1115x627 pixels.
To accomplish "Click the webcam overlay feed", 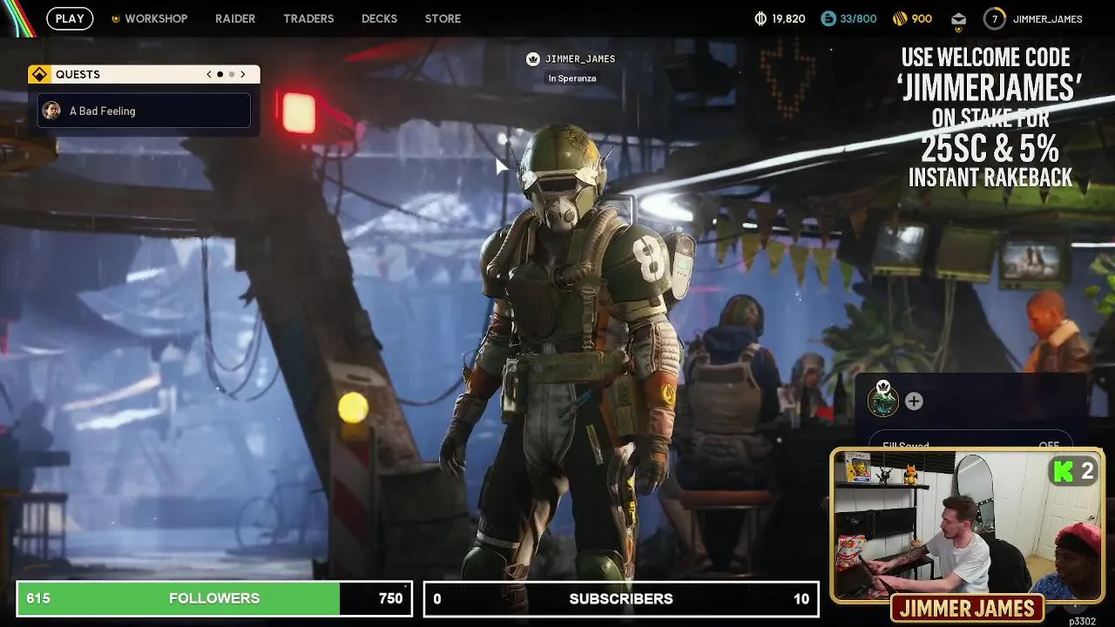I will click(968, 526).
